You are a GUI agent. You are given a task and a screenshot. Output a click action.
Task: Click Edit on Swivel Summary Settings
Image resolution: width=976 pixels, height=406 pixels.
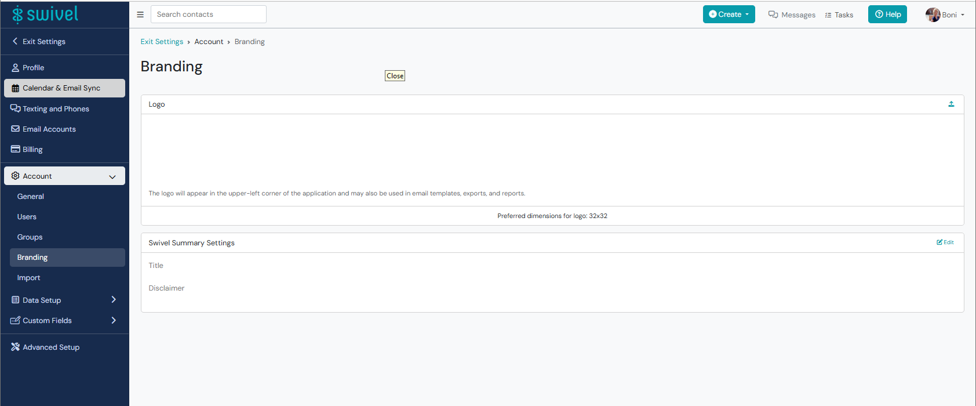(x=945, y=242)
